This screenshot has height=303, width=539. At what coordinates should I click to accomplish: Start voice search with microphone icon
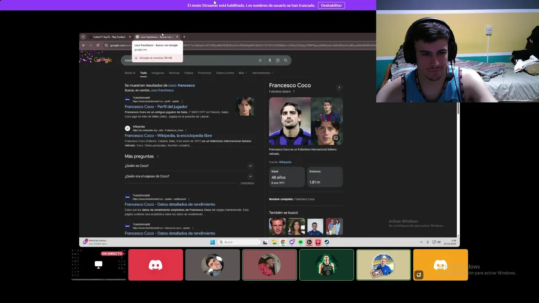pos(269,60)
